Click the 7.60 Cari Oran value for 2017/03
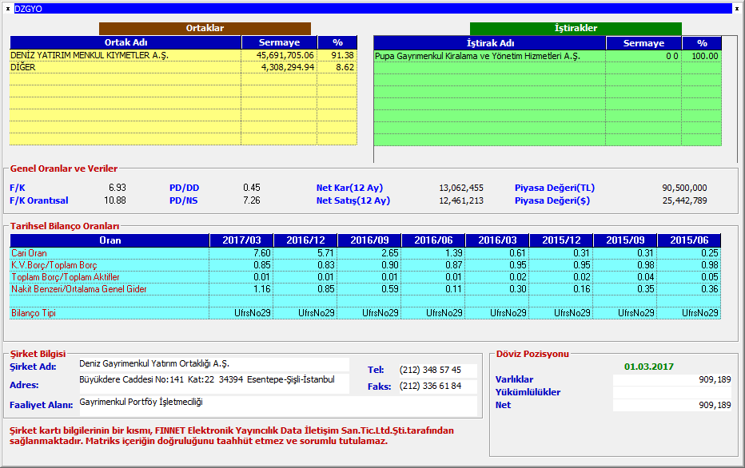The image size is (745, 468). tap(262, 253)
